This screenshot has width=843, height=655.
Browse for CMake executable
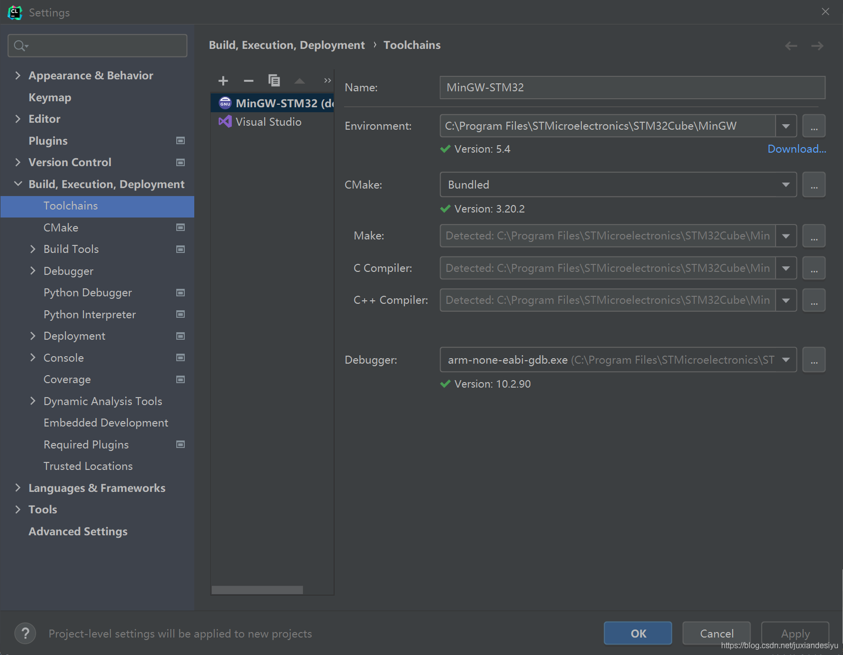click(x=814, y=185)
